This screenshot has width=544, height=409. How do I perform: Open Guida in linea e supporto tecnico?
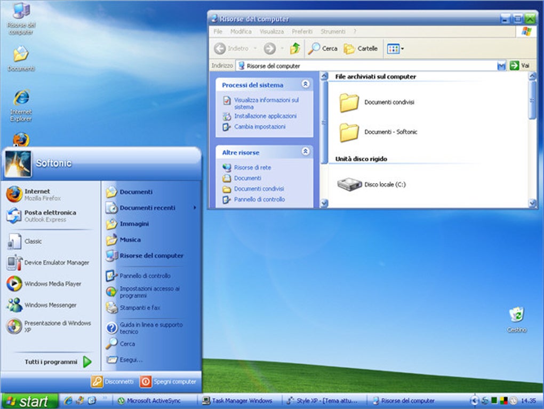(x=145, y=328)
